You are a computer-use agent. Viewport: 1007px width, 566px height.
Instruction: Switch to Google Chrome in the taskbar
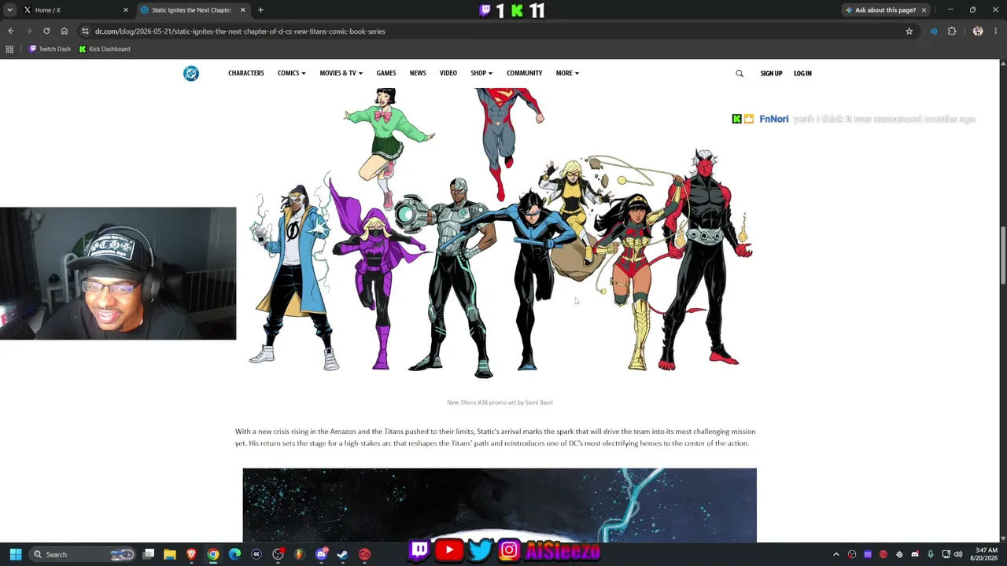tap(213, 554)
